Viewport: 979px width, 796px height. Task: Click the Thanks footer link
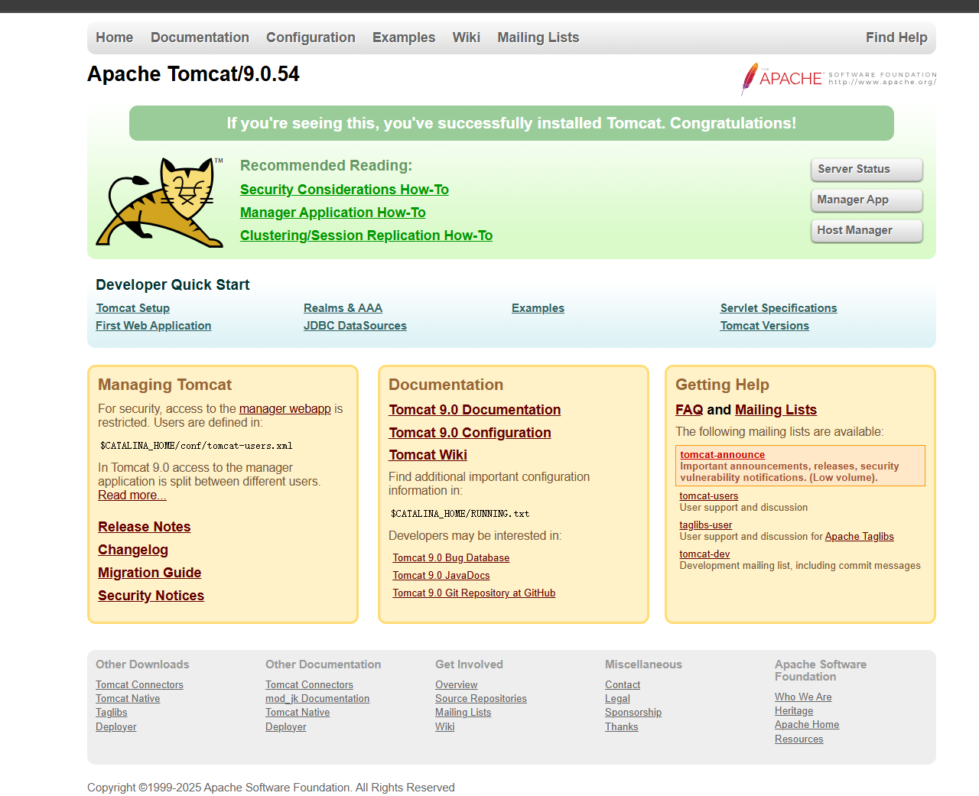coord(622,727)
